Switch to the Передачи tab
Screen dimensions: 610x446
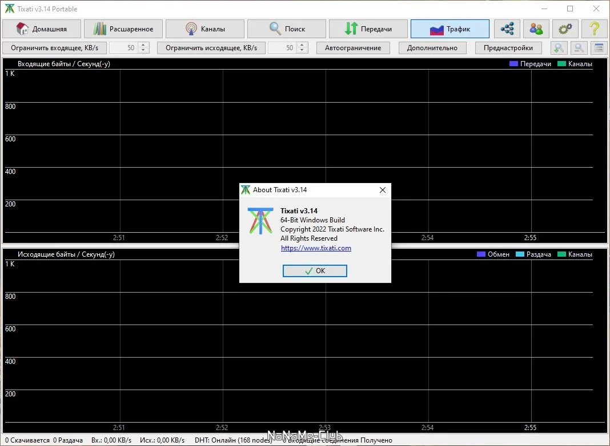coord(368,29)
